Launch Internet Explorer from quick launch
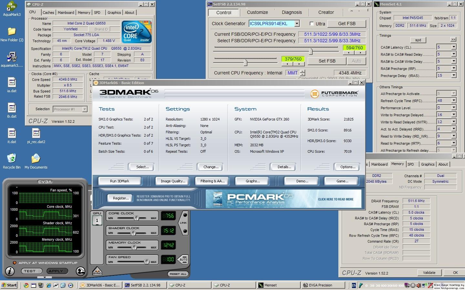The height and width of the screenshot is (290, 465). tap(49, 285)
